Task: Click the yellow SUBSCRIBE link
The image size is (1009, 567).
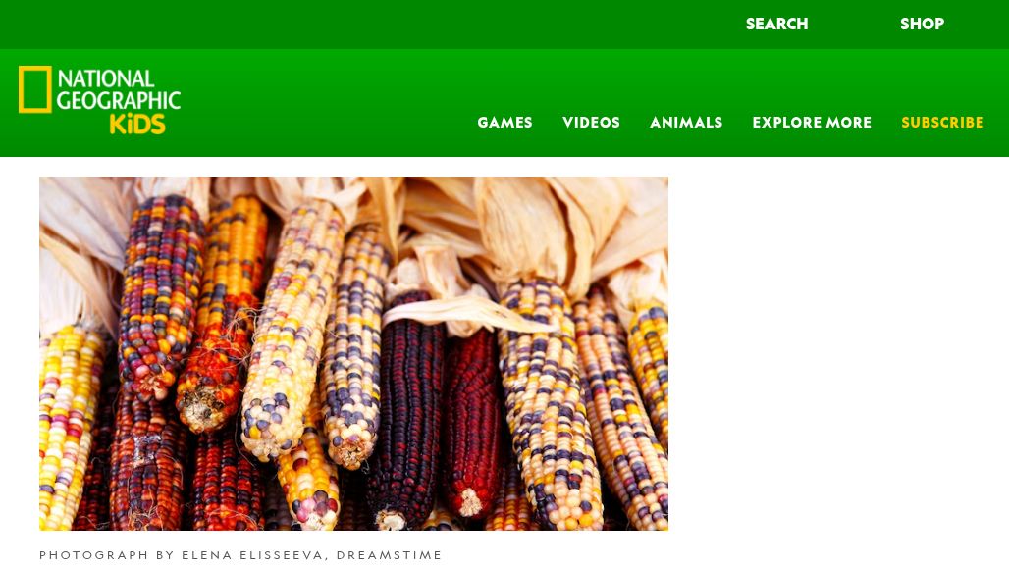Action: (942, 123)
